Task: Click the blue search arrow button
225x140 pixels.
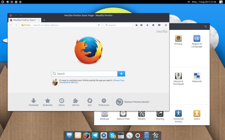Action: [x=121, y=74]
